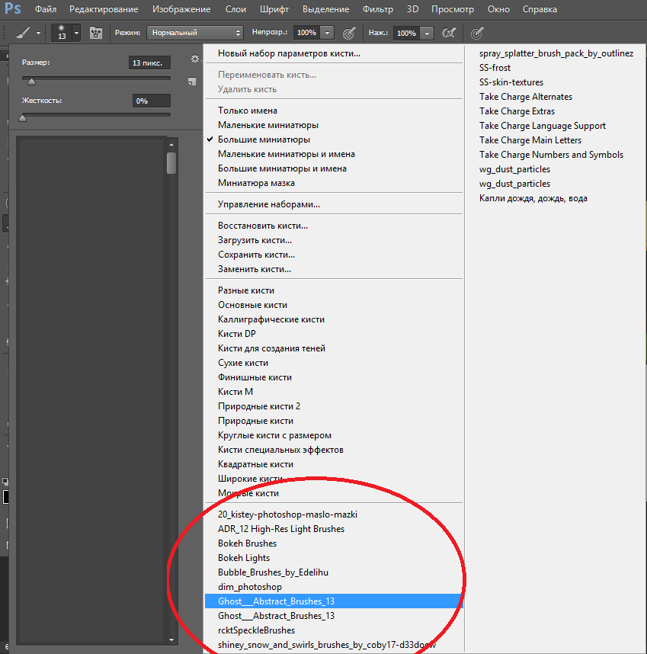Open the Слои menu
Screen dimensions: 647x654
coord(235,9)
